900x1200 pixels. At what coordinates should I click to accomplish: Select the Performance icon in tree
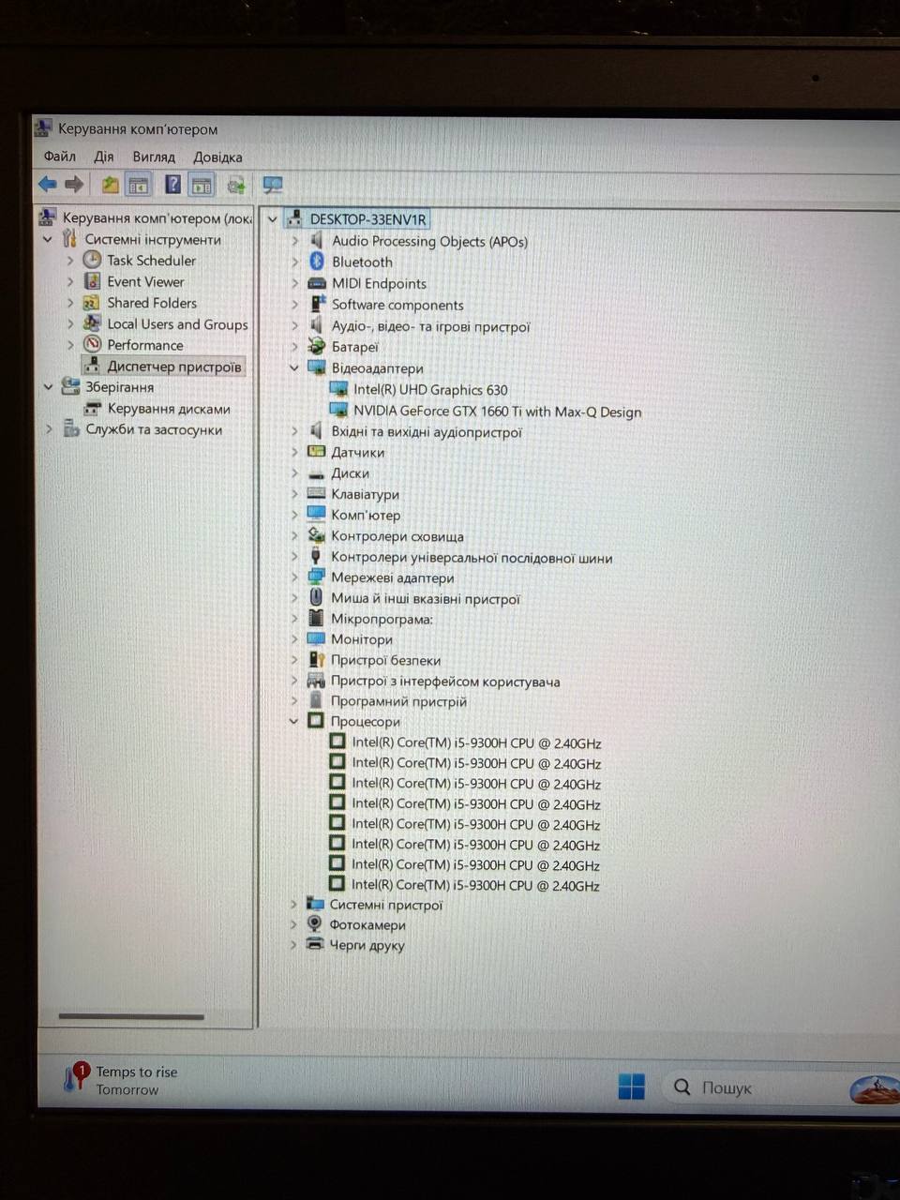coord(92,345)
